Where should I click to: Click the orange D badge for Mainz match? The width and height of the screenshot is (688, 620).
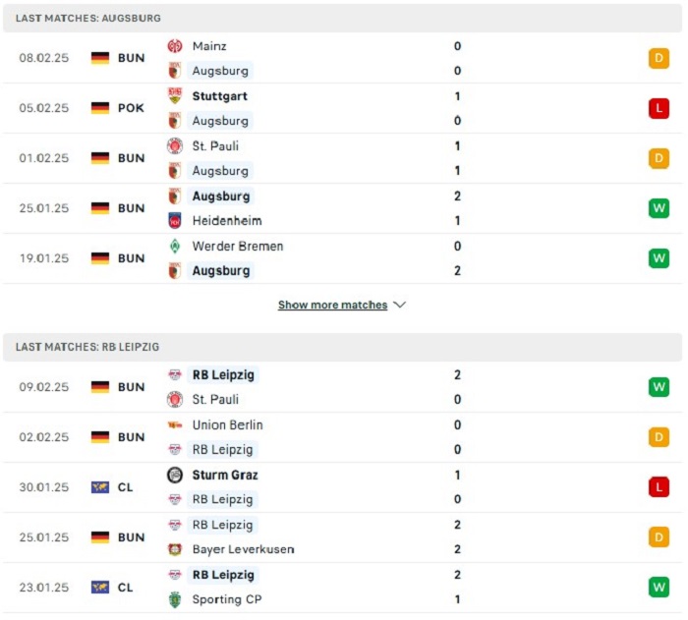(659, 58)
